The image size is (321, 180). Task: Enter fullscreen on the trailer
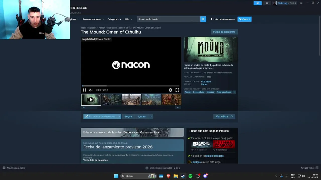(177, 90)
